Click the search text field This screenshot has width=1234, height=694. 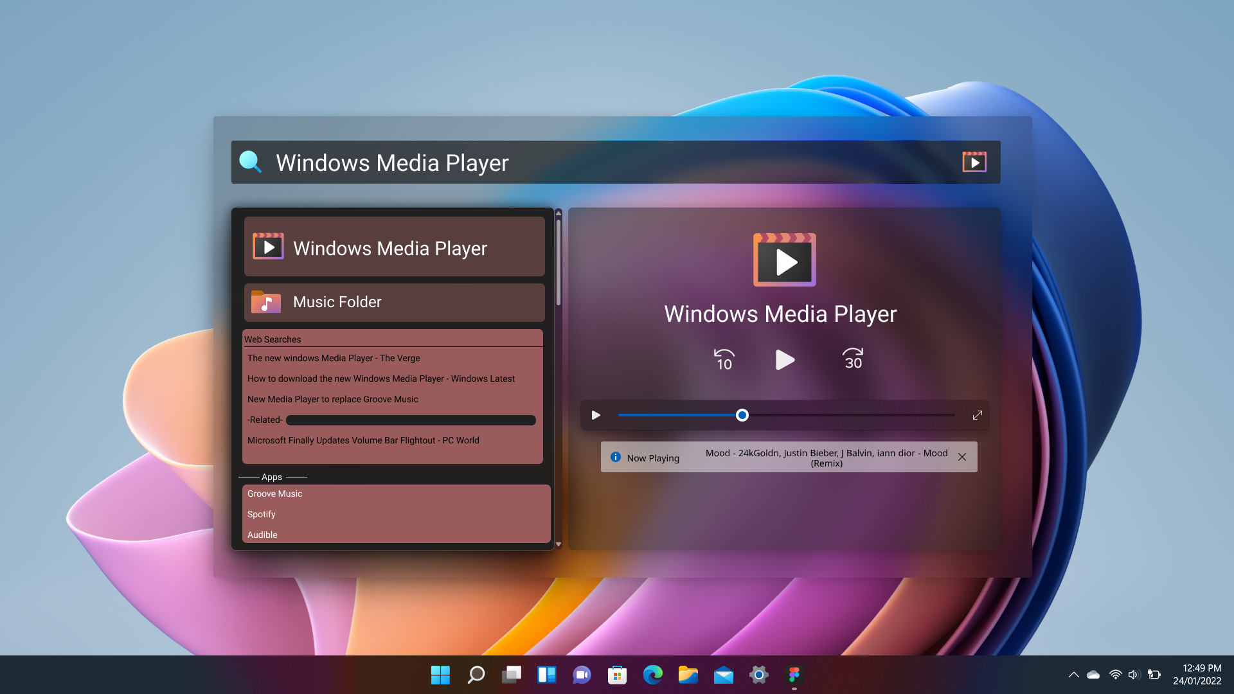pos(615,163)
